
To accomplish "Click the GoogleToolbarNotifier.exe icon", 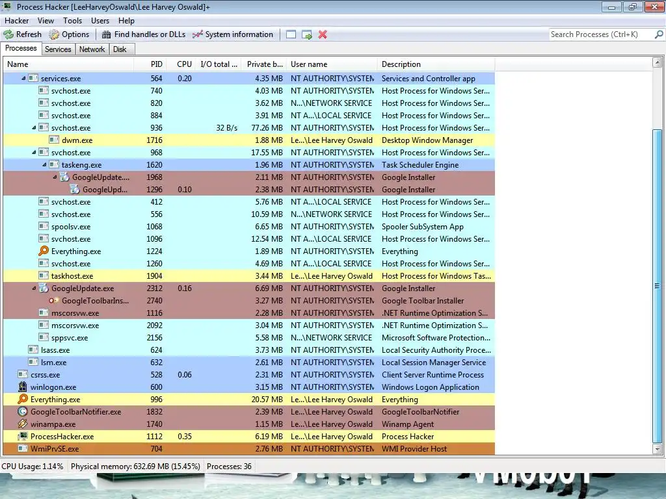I will tap(23, 411).
